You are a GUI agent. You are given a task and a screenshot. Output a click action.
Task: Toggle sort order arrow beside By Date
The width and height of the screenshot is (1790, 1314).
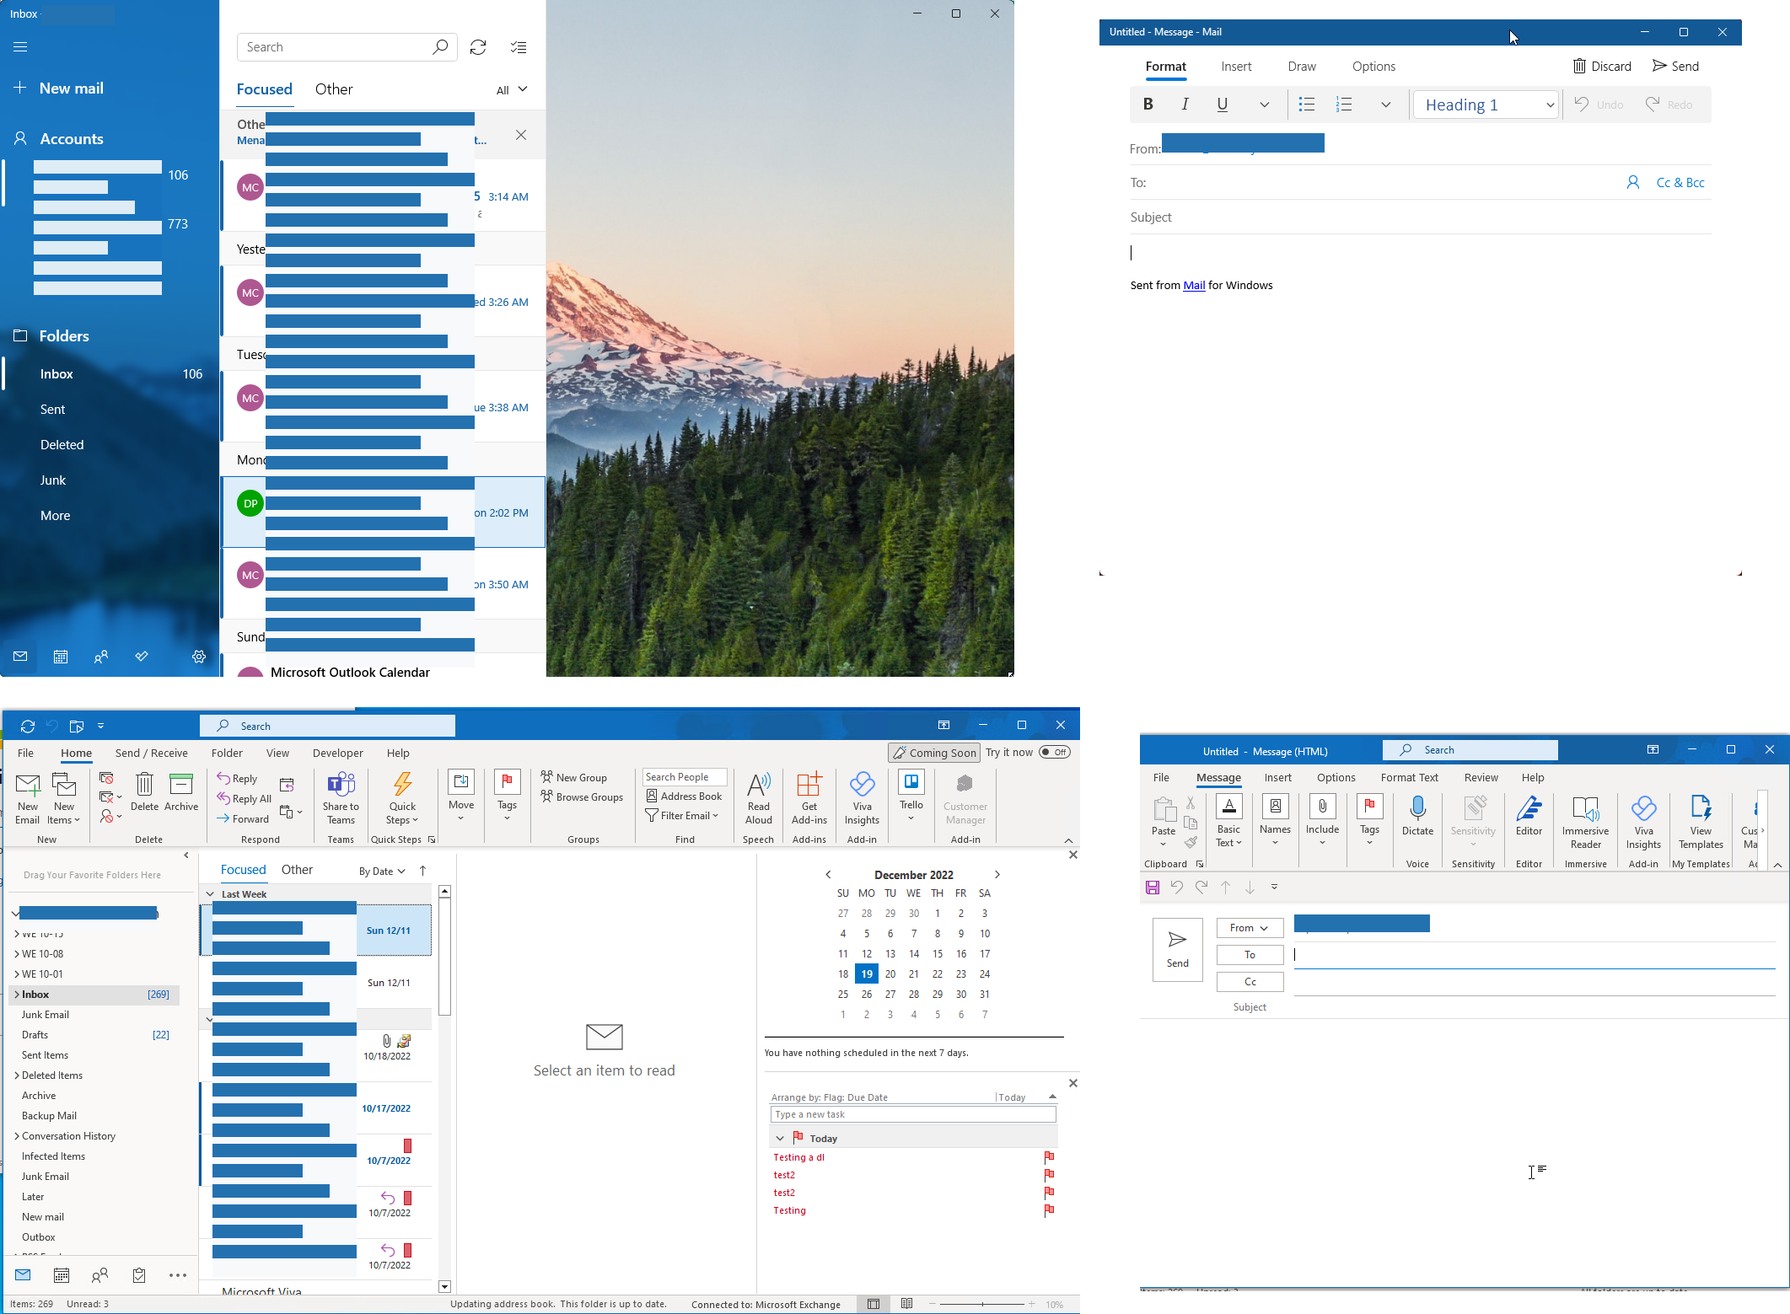point(422,871)
